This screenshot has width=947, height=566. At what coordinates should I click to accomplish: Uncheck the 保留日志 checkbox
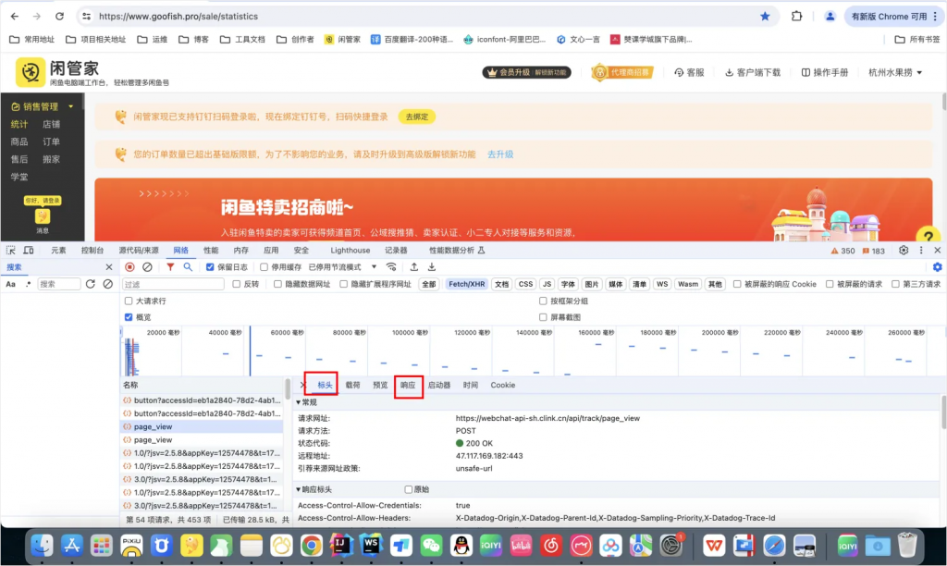click(210, 266)
